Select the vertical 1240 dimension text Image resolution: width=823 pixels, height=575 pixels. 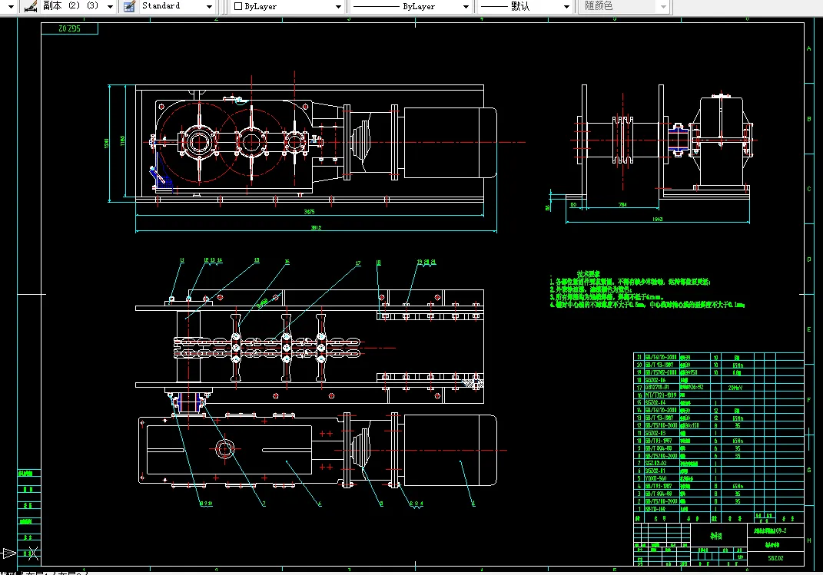(x=107, y=143)
